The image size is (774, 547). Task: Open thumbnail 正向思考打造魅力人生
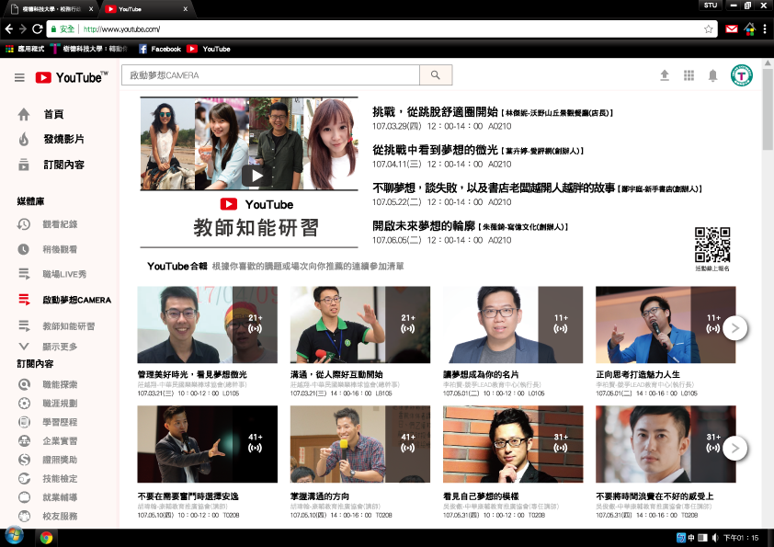[666, 325]
